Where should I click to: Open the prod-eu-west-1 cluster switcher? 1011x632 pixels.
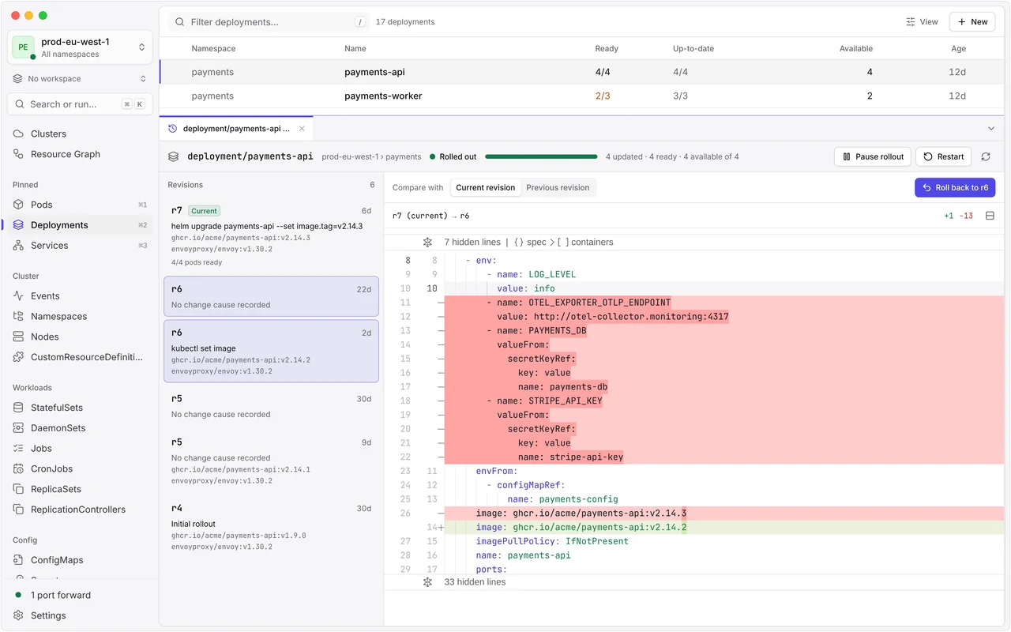coord(80,47)
